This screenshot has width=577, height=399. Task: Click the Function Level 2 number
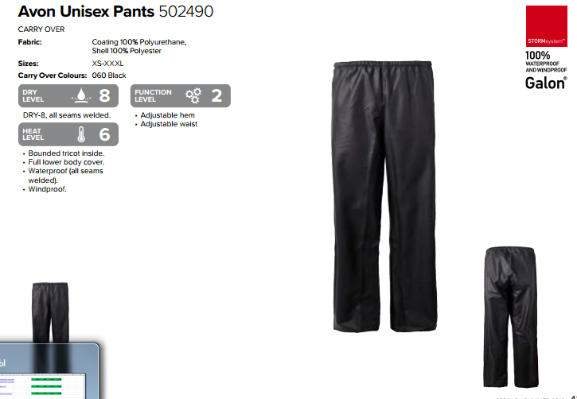pos(216,95)
